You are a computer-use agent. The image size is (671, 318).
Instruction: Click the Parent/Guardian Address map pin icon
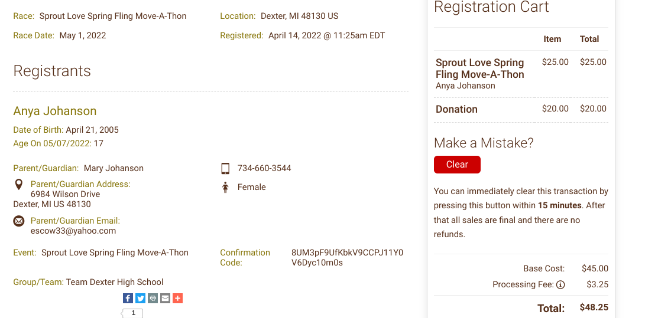pyautogui.click(x=19, y=185)
